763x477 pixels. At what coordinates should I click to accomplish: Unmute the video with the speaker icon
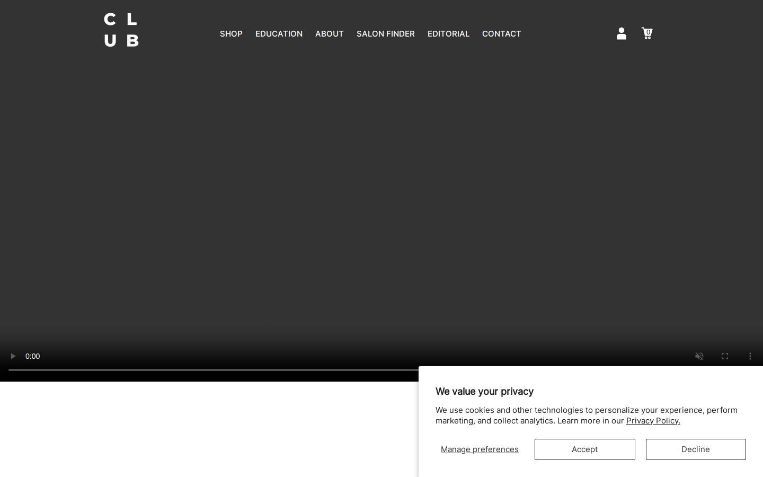699,356
